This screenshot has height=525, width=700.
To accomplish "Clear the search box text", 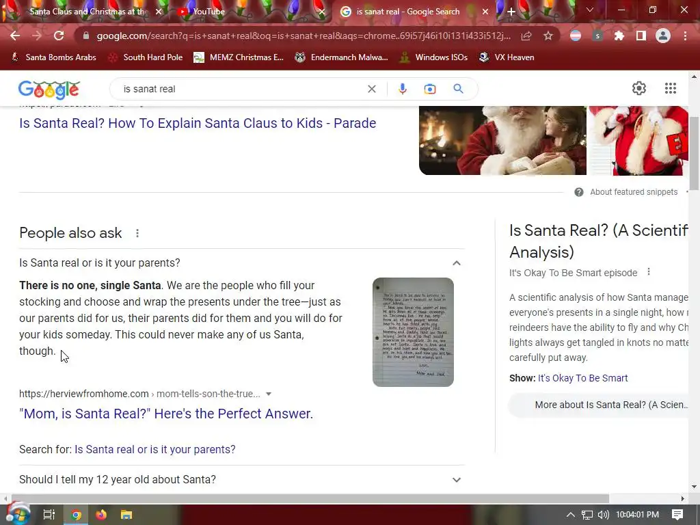I will click(371, 89).
